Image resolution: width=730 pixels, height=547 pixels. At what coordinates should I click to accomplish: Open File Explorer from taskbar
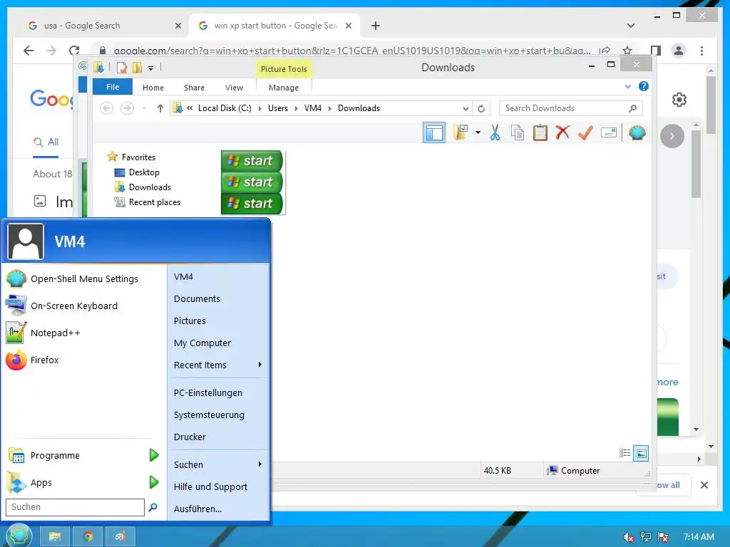pyautogui.click(x=55, y=537)
